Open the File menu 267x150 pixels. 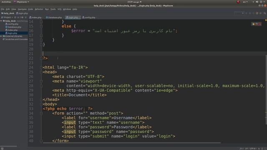tap(3, 9)
